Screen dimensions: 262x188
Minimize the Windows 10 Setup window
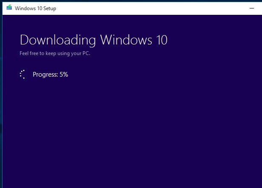[x=252, y=8]
